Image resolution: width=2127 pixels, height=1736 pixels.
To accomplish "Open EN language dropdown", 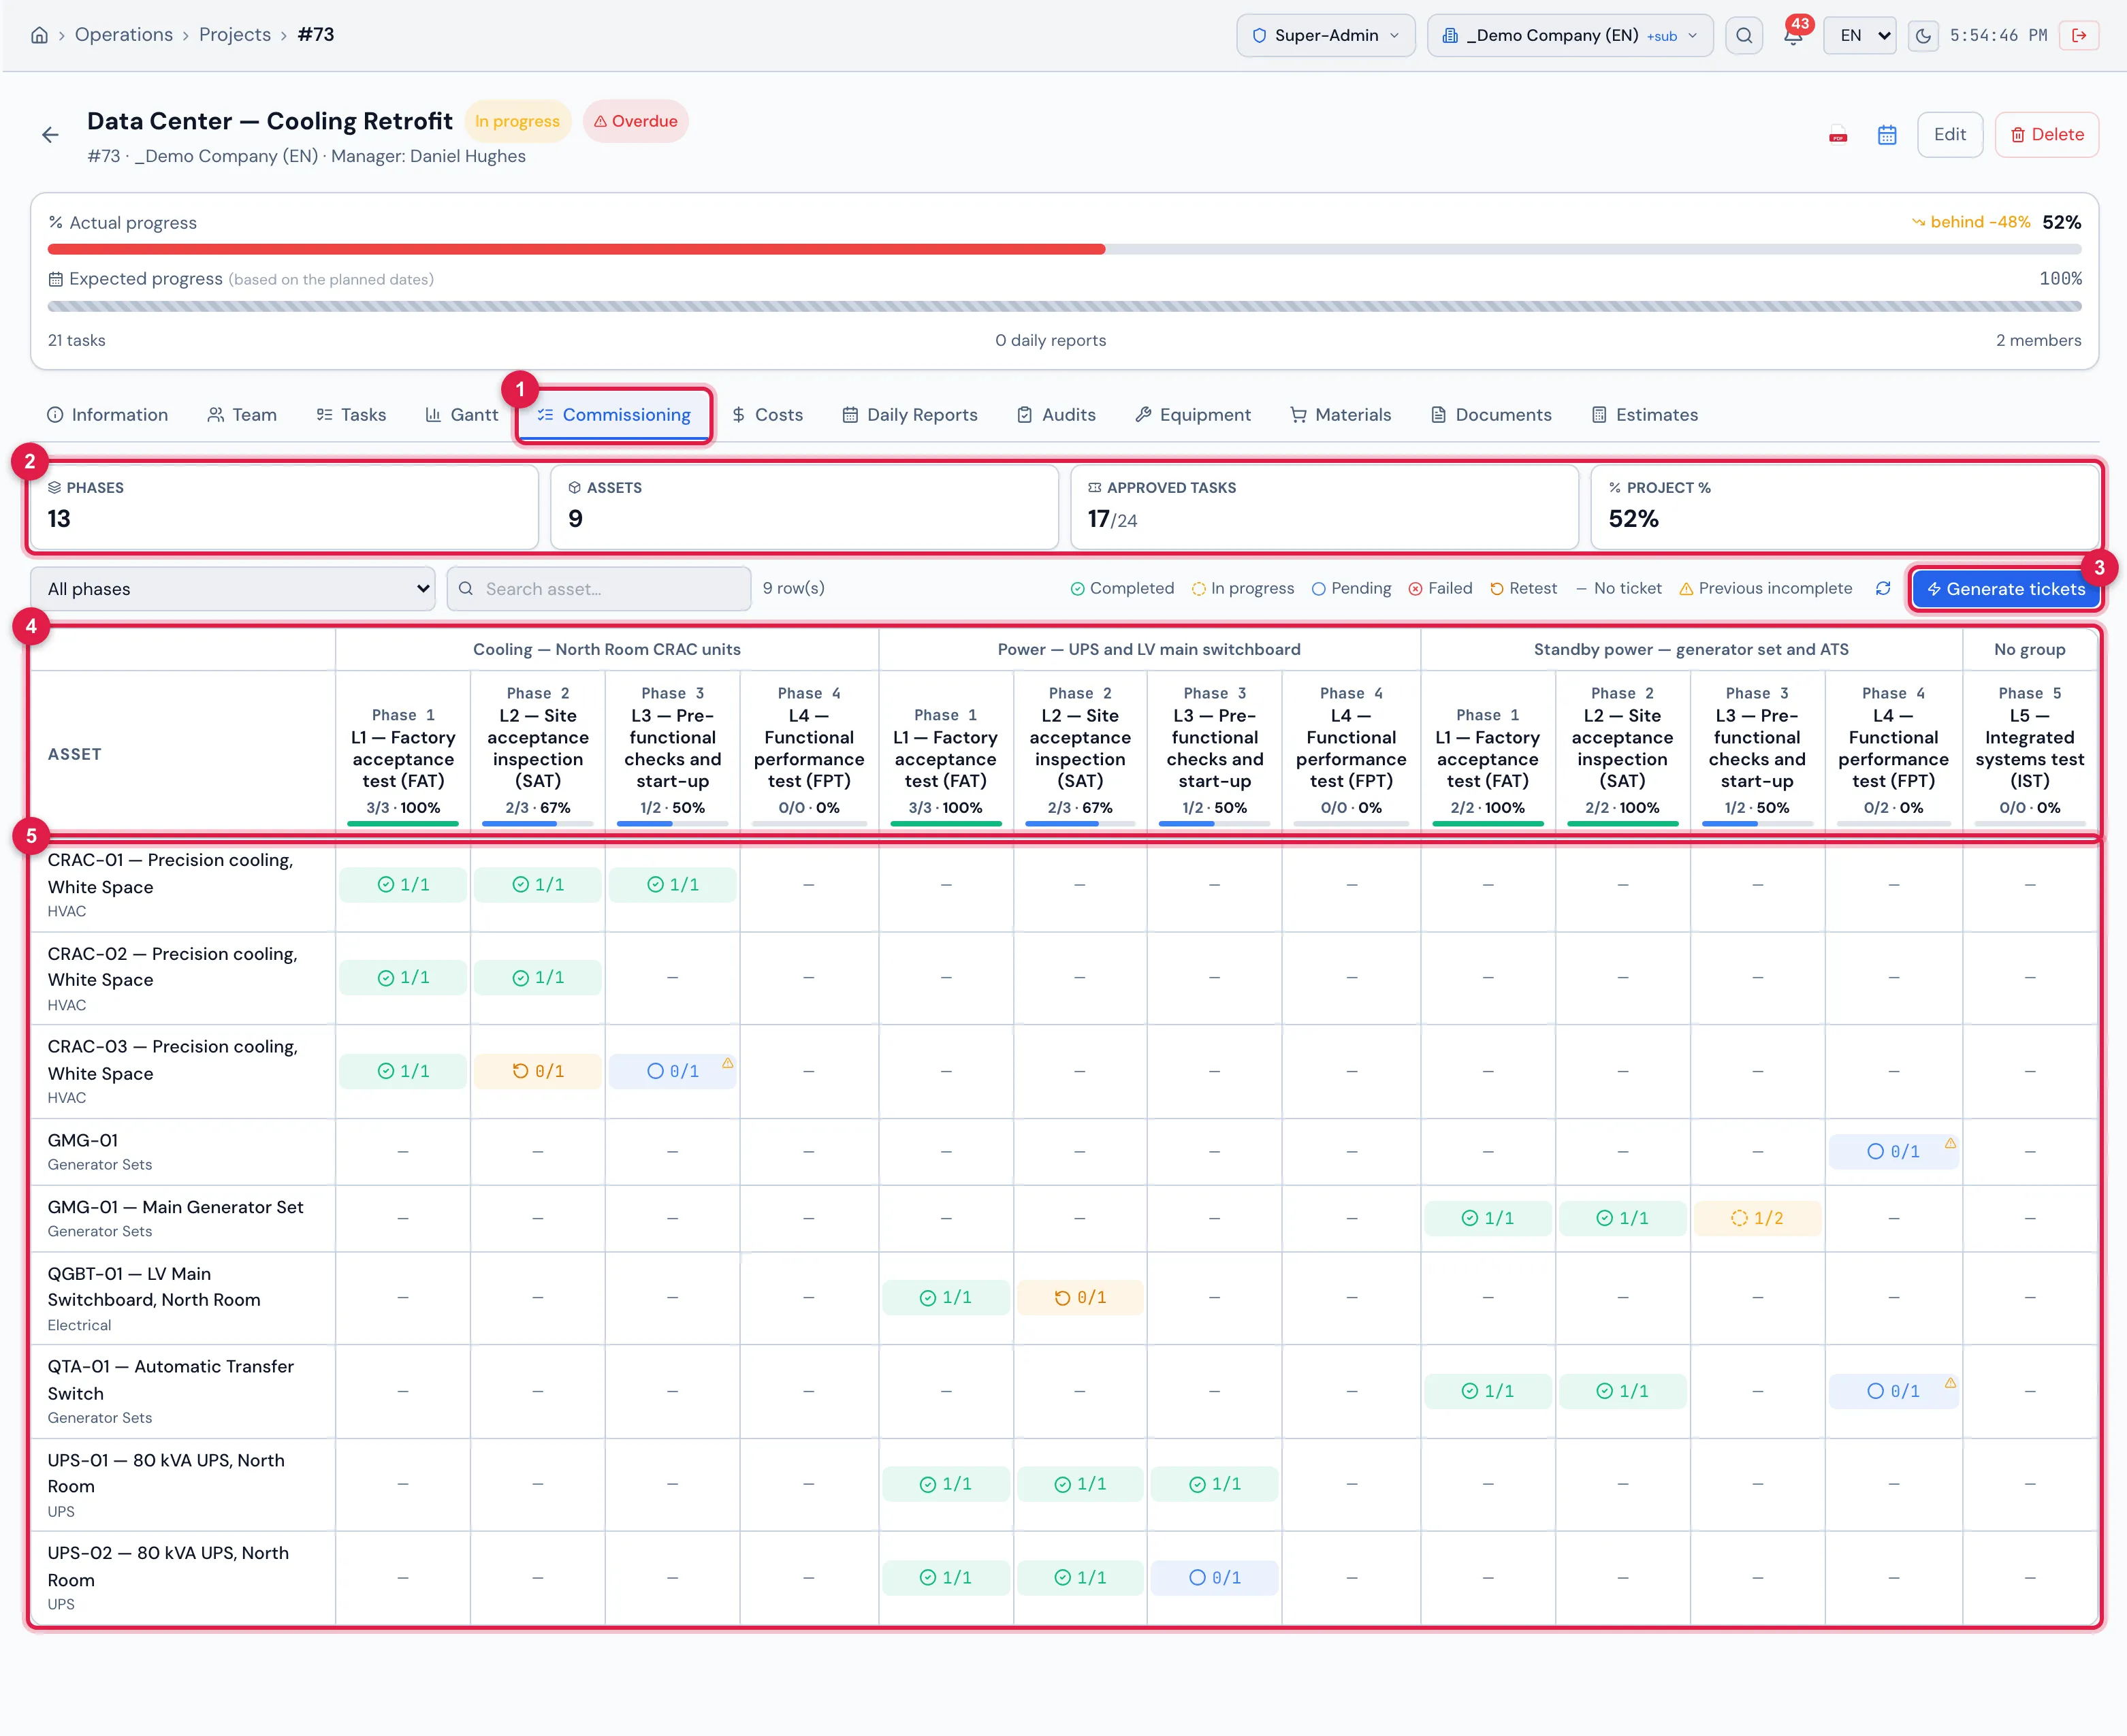I will coord(1859,35).
